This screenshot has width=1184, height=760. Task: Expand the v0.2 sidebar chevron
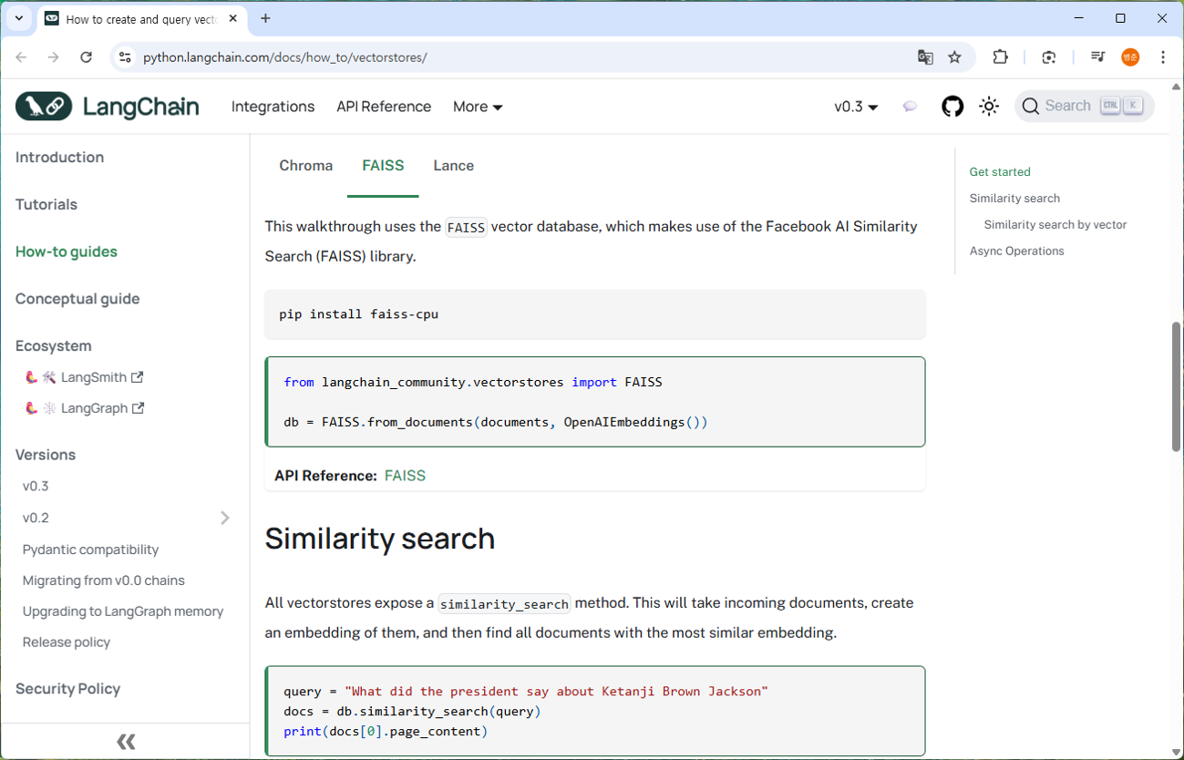(225, 518)
